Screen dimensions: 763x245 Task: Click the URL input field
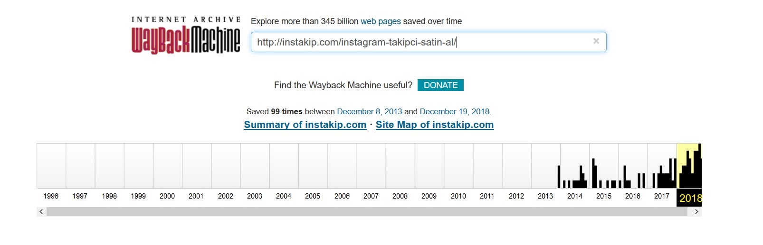coord(429,42)
